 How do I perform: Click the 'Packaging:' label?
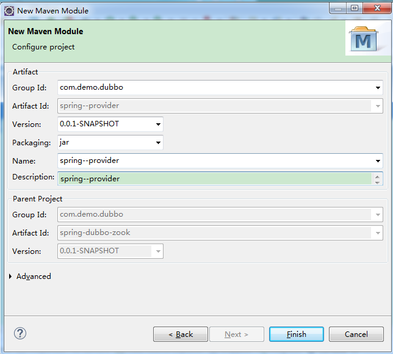(32, 143)
